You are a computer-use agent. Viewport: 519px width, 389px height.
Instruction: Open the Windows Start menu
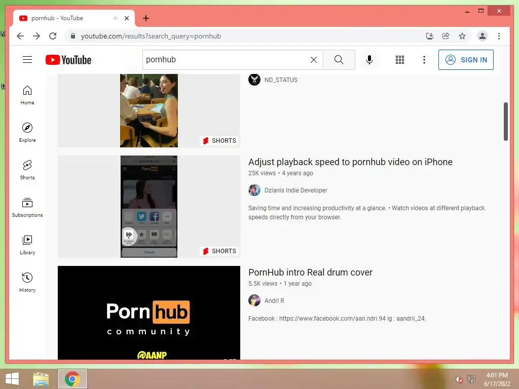pos(12,379)
